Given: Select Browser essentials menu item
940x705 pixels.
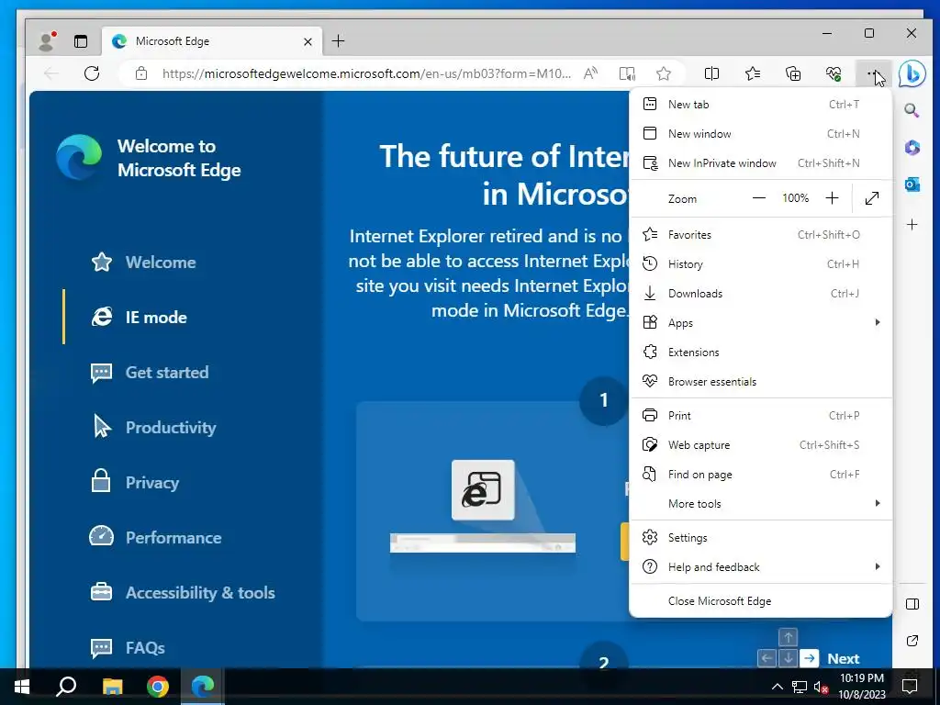Looking at the screenshot, I should pos(760,382).
